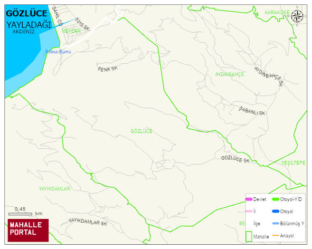Click the YAYLADAĞI district title
Screen dimensions: 312x249
point(29,25)
